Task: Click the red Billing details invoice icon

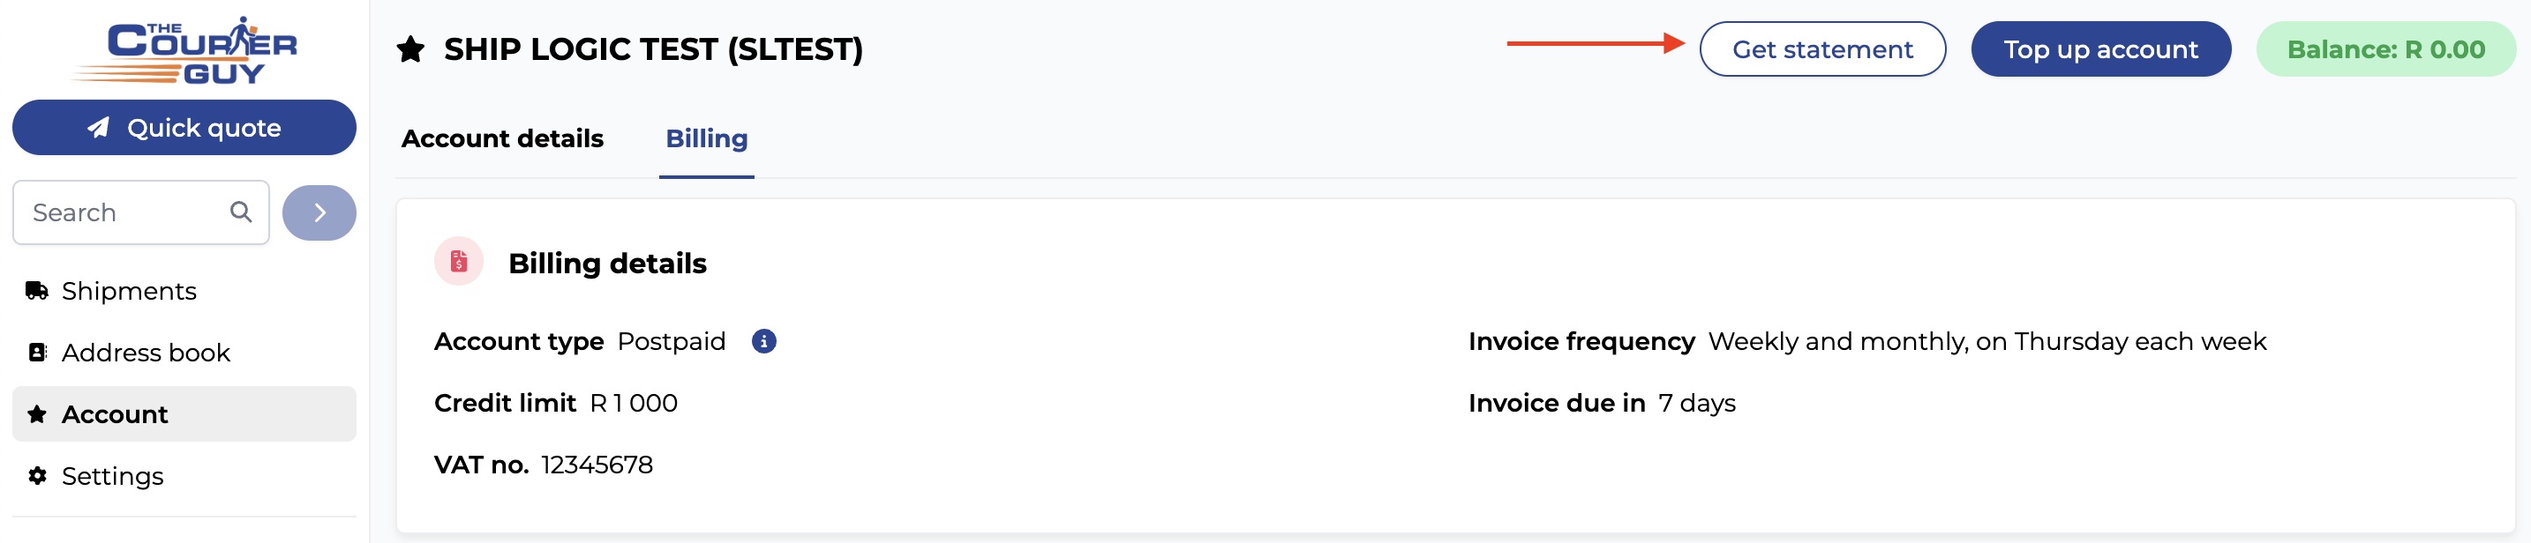Action: click(459, 261)
